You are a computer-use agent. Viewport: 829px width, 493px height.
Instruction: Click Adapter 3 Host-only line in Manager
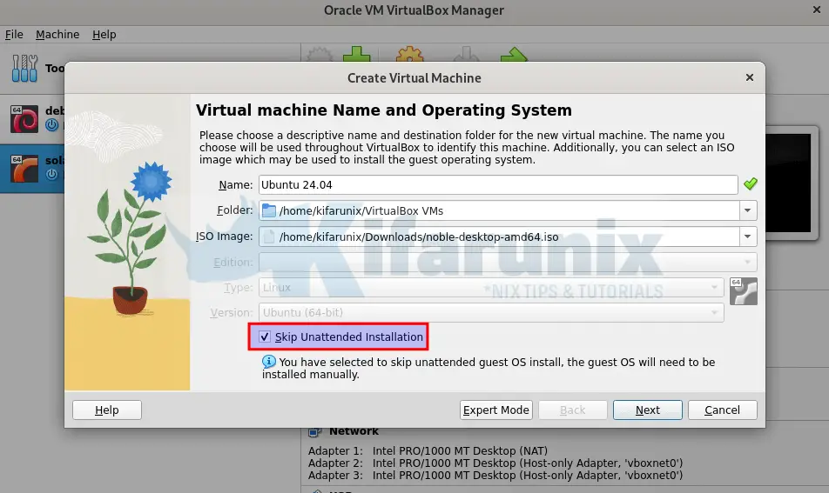point(495,475)
